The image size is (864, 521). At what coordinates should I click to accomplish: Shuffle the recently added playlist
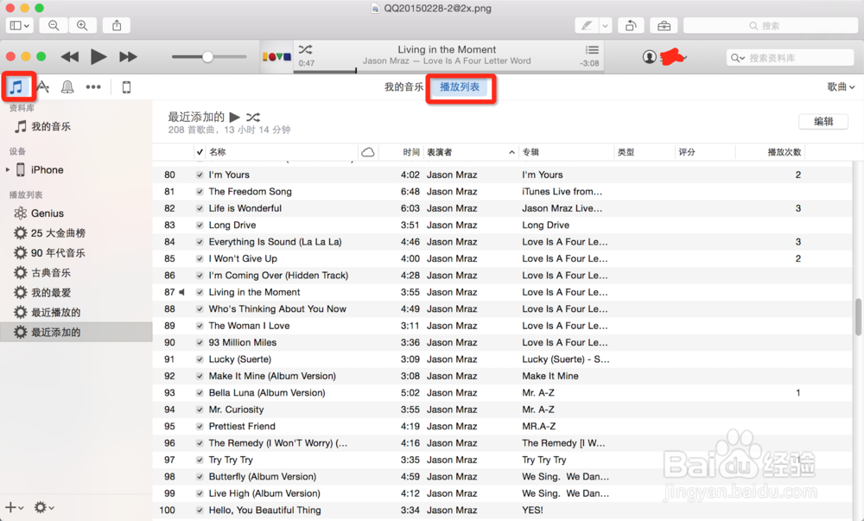coord(253,117)
